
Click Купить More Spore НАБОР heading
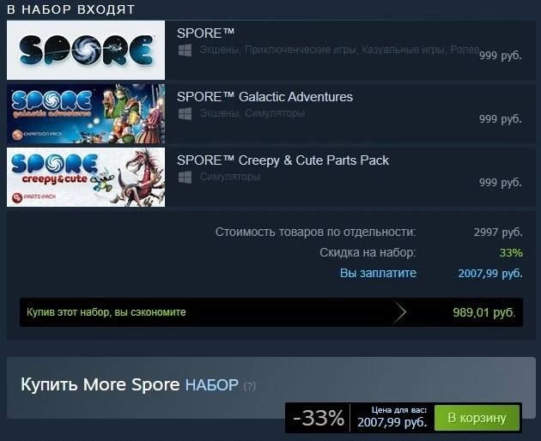tap(130, 384)
